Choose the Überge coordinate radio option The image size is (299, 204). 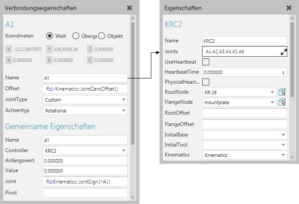[x=76, y=36]
